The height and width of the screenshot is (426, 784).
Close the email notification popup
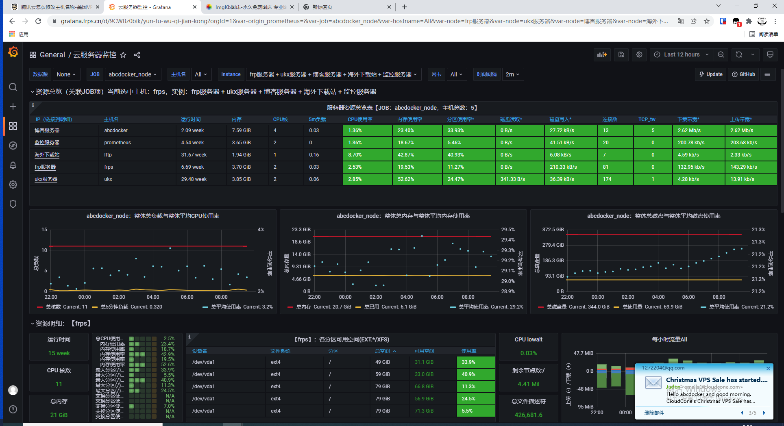(x=768, y=368)
